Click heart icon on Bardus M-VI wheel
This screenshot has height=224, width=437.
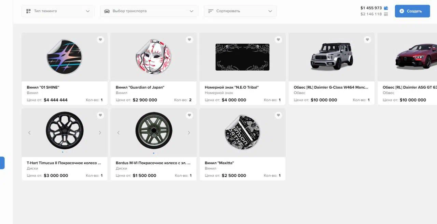(x=189, y=115)
